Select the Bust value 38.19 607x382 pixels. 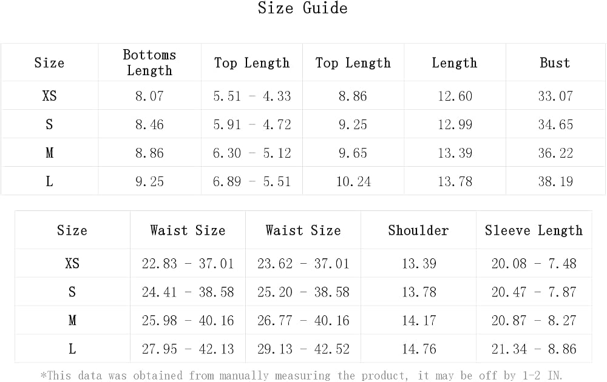tap(555, 182)
